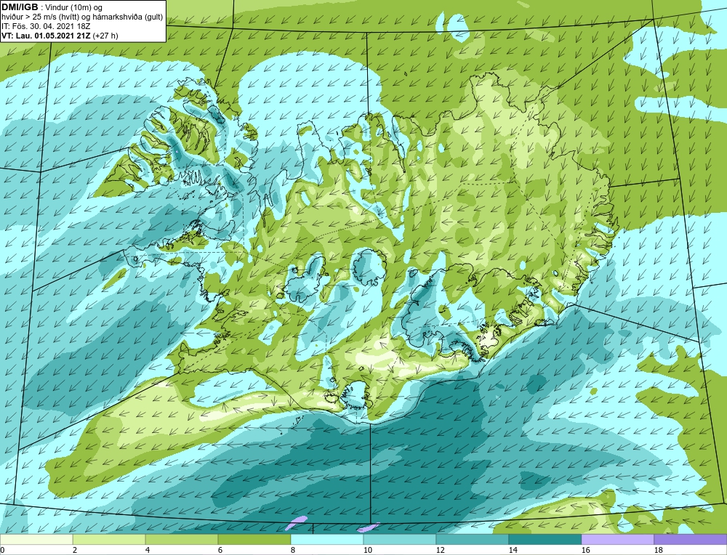Click the legend label '0'
This screenshot has width=727, height=555.
(3, 550)
